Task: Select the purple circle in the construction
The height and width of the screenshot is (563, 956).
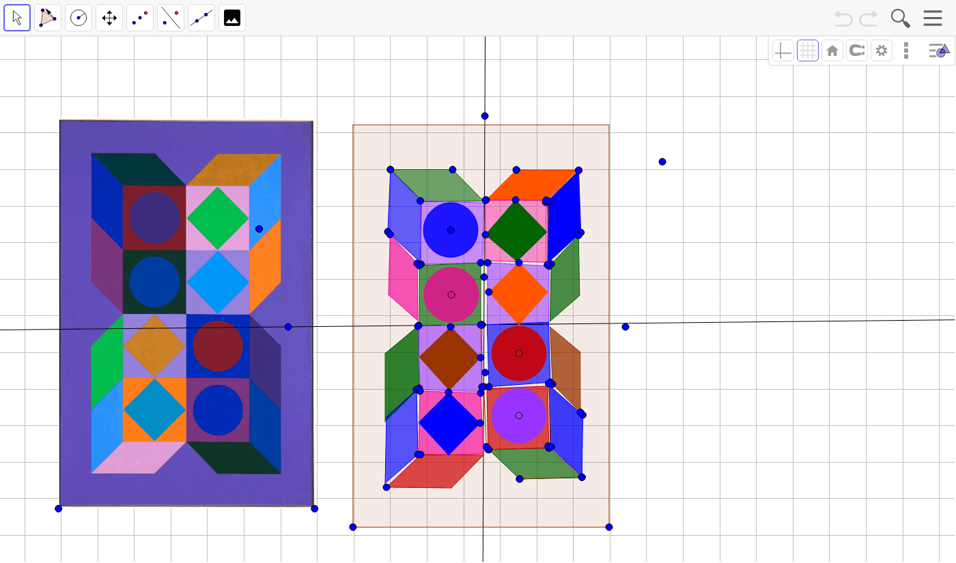Action: 519,416
